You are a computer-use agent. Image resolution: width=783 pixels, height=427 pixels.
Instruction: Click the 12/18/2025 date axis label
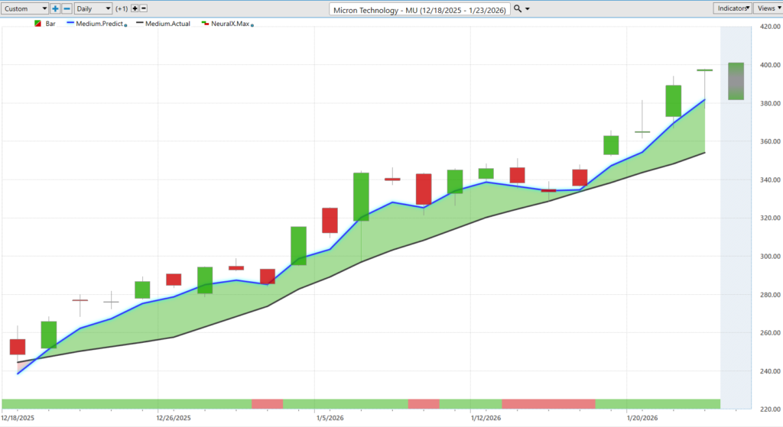tap(18, 418)
